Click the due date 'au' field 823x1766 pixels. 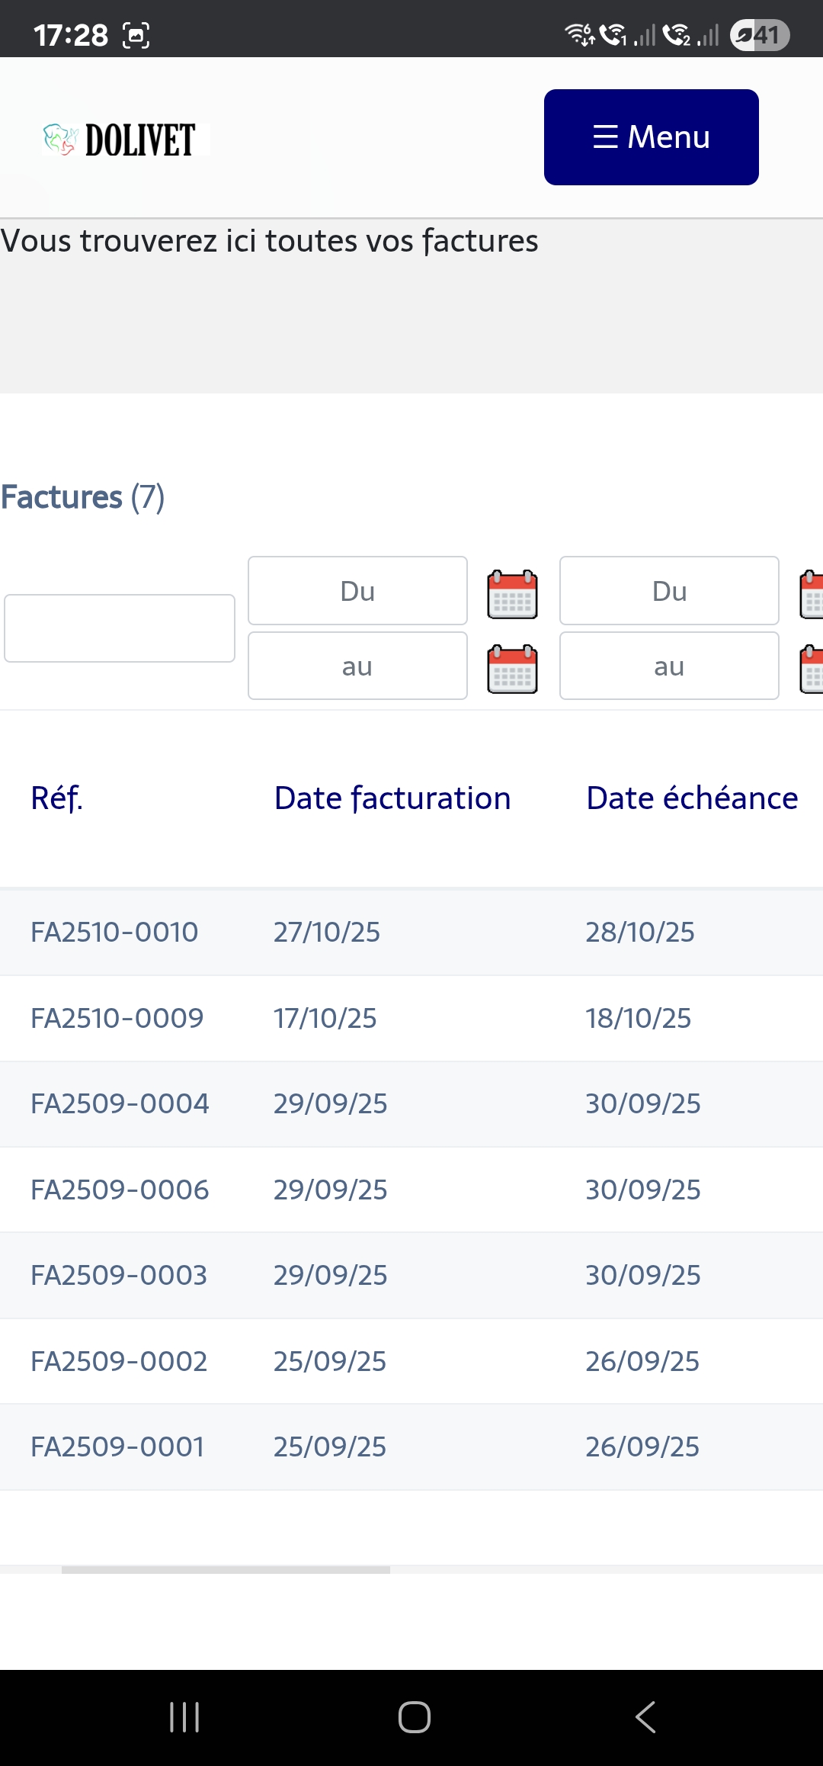tap(669, 666)
